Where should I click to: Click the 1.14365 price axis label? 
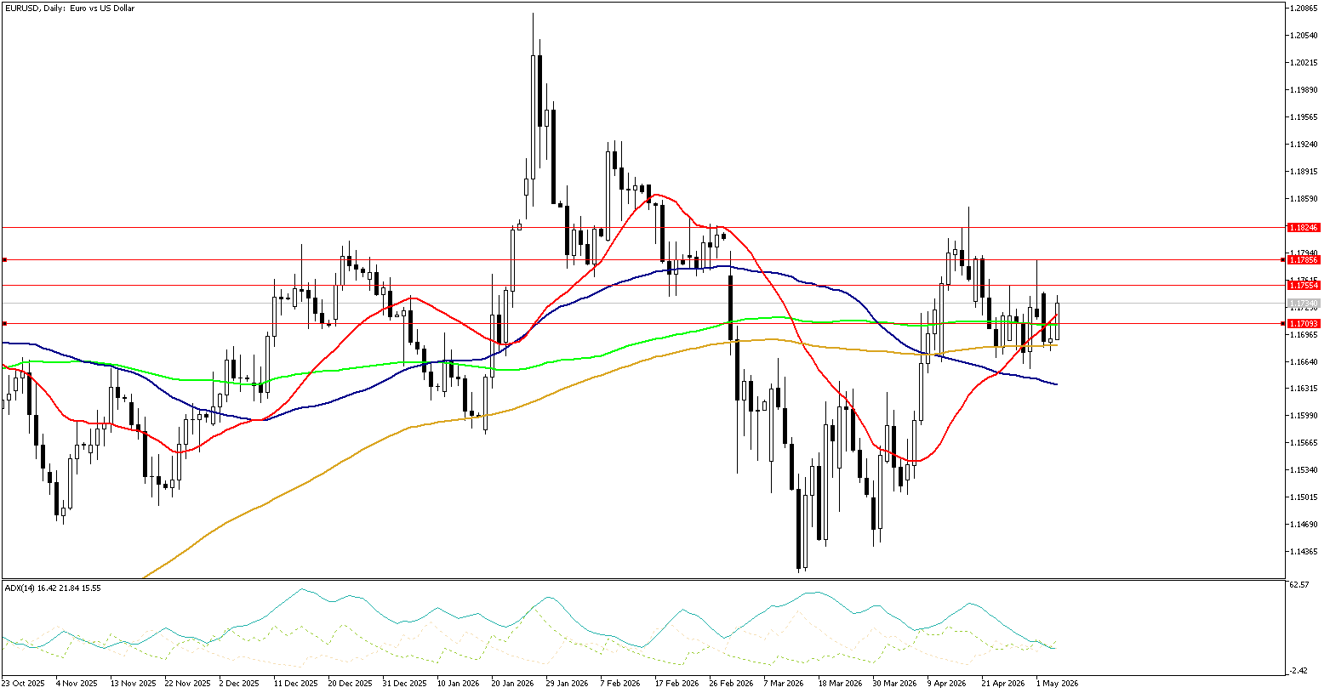point(1304,551)
